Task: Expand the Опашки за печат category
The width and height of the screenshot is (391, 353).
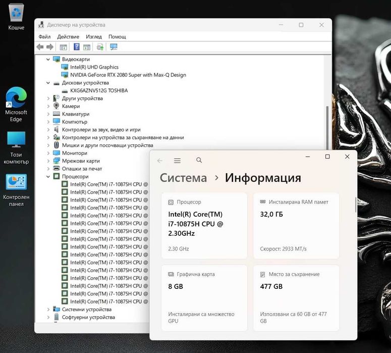Action: (x=48, y=169)
